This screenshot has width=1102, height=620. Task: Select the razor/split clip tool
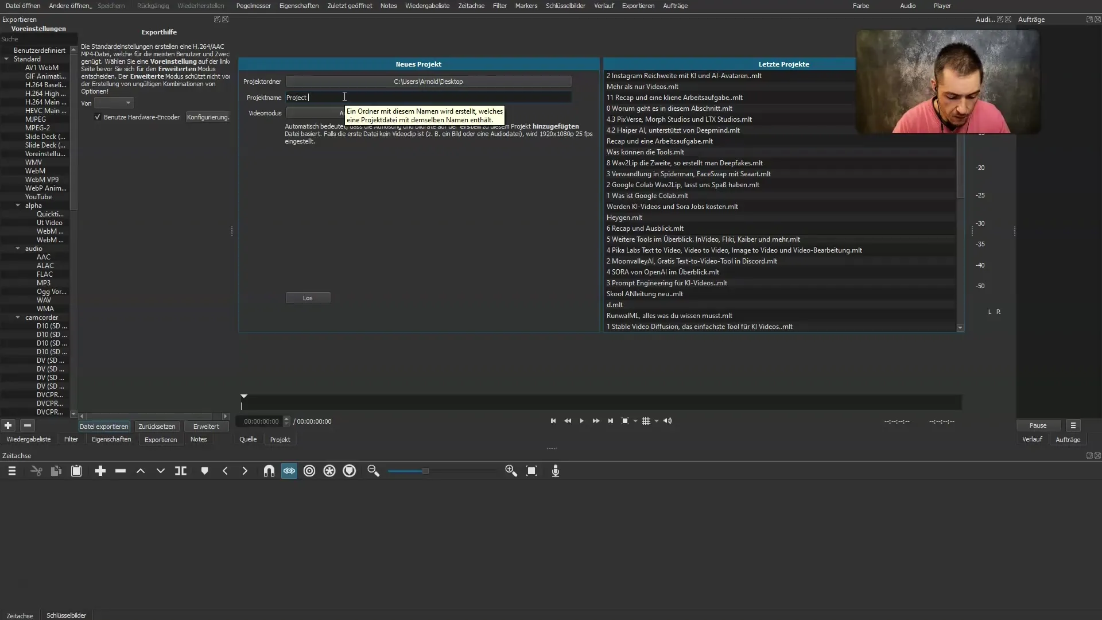(181, 471)
